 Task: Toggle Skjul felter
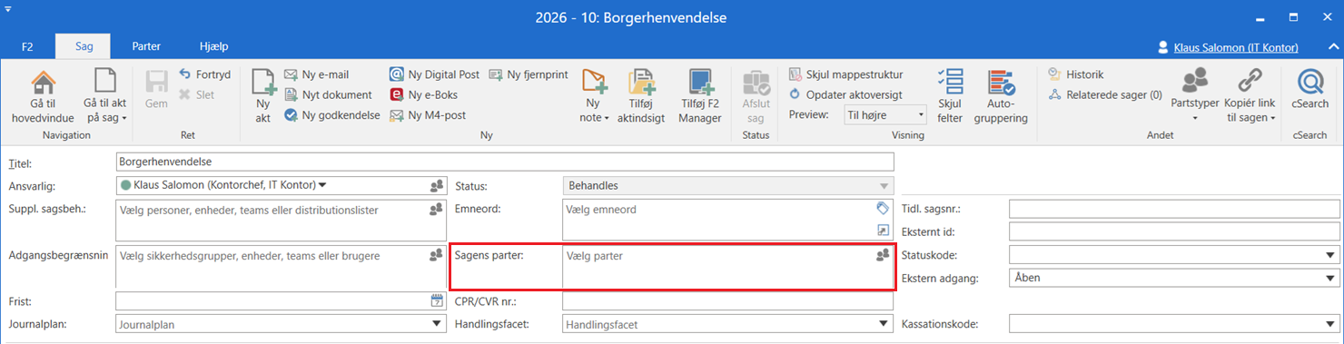[950, 96]
